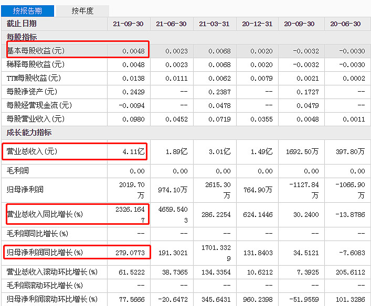The width and height of the screenshot is (371, 306).
Task: Select the 20-06-30 date column header
Action: pos(345,24)
